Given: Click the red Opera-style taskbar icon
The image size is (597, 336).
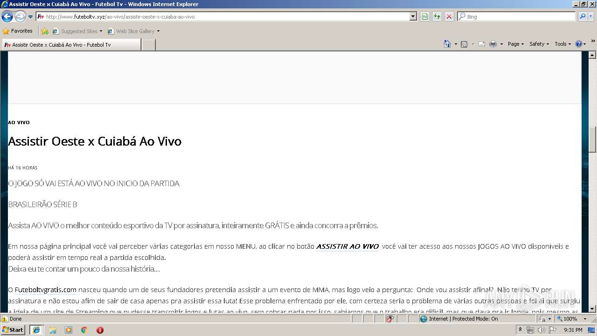Looking at the screenshot, I should 100,330.
